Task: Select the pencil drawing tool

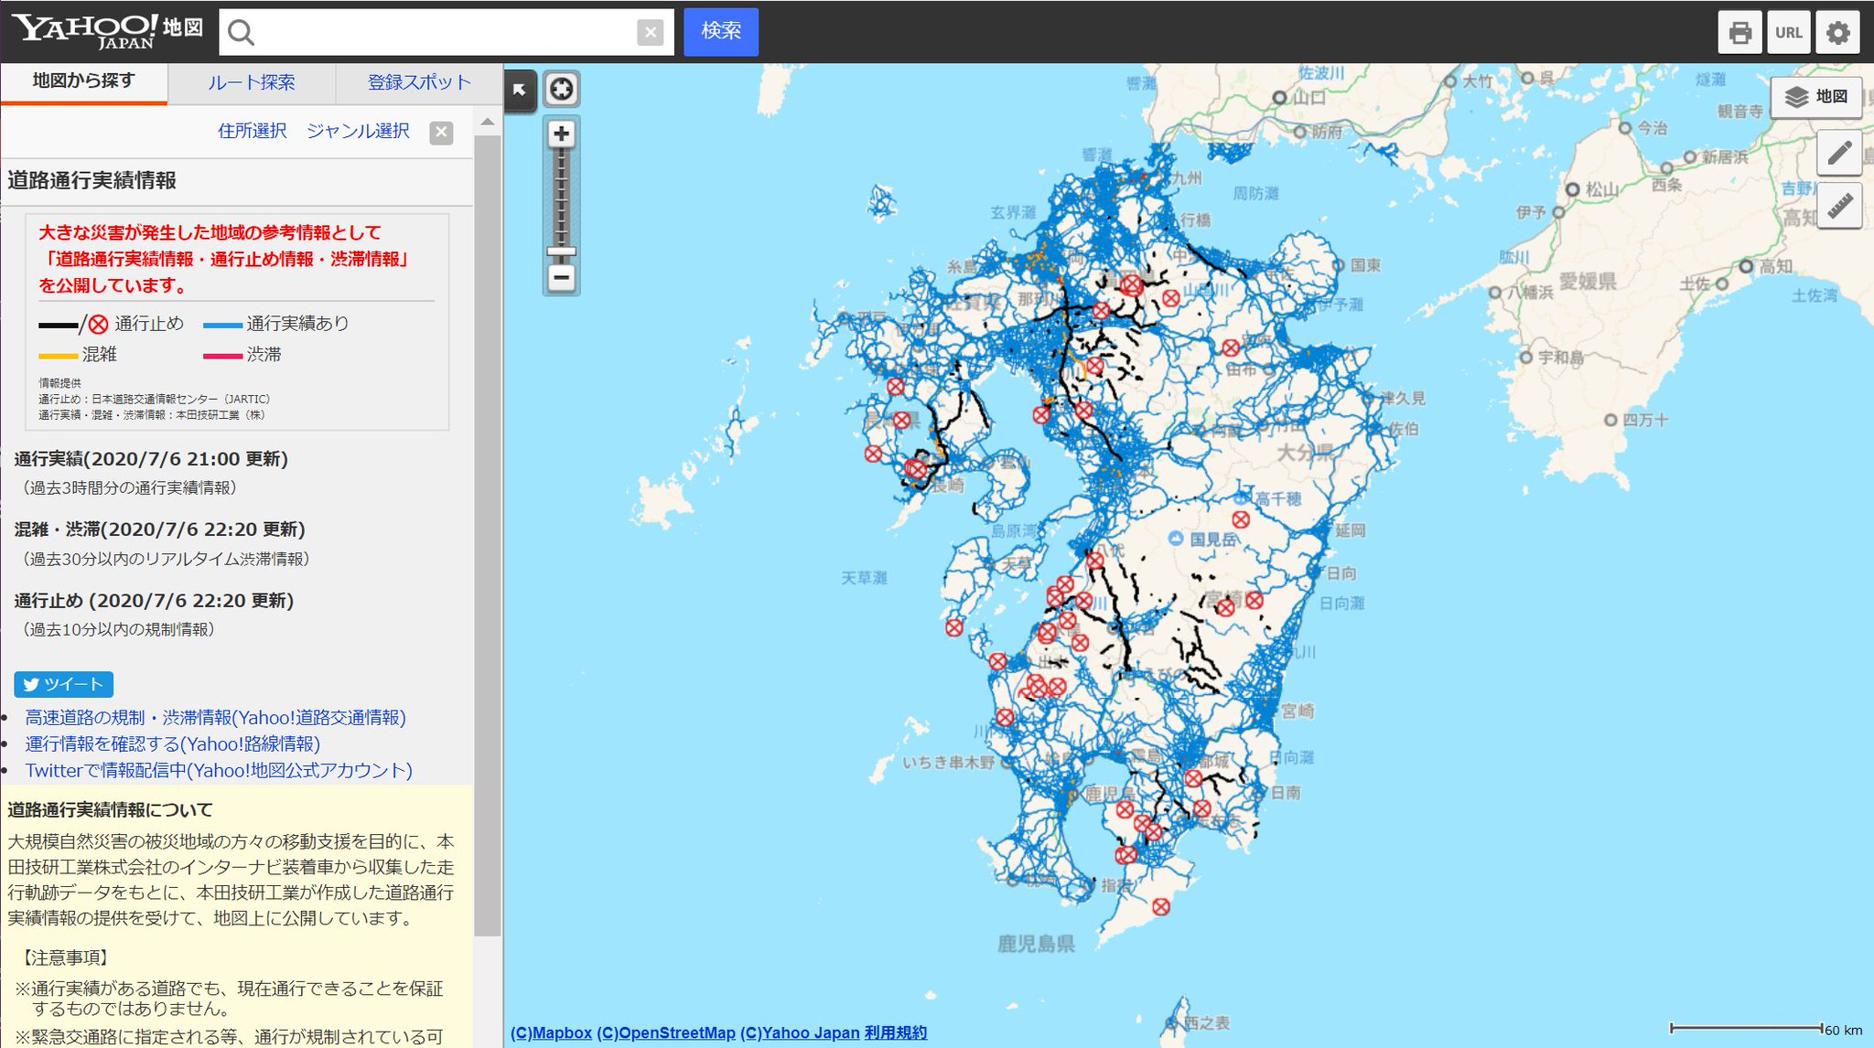Action: [1839, 154]
